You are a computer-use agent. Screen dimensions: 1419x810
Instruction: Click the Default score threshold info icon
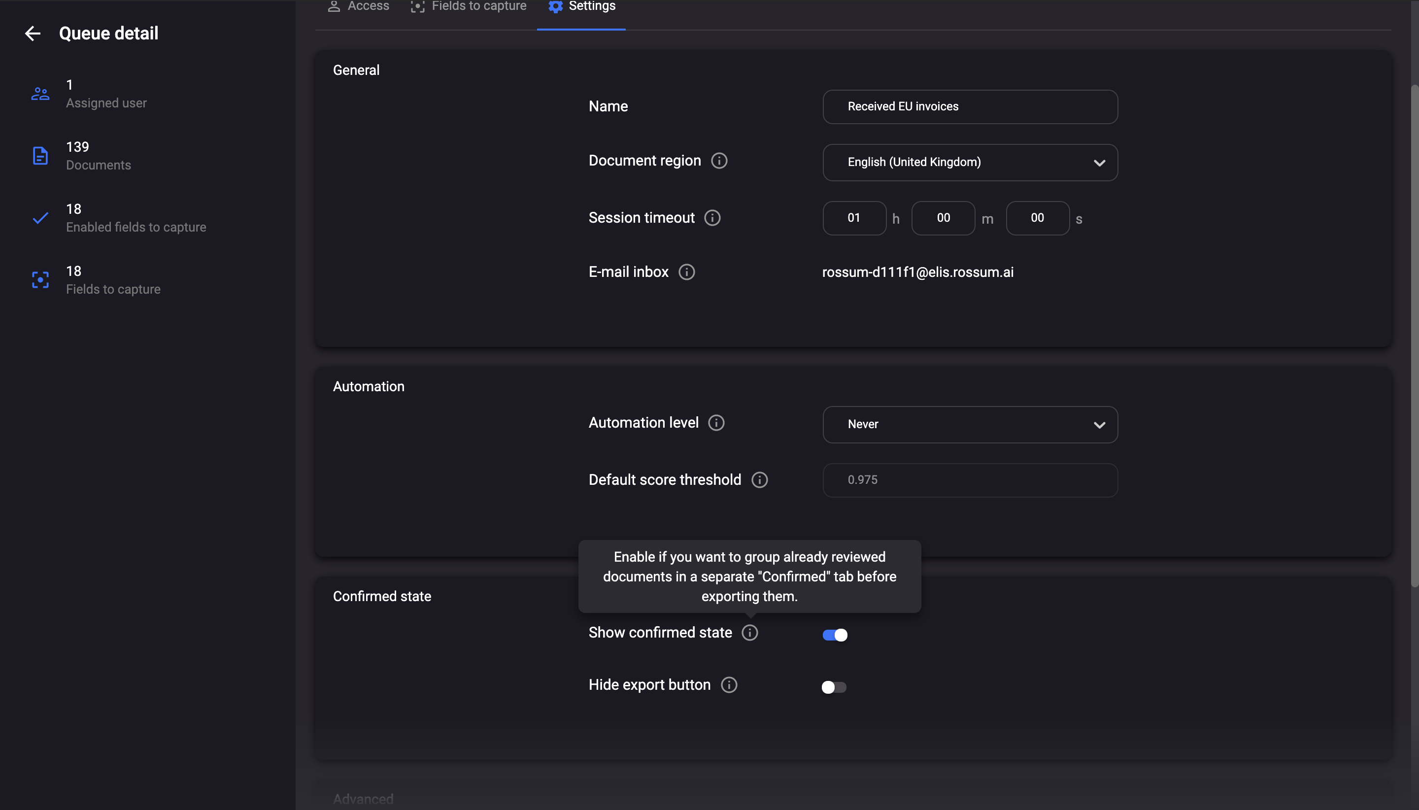(x=759, y=480)
